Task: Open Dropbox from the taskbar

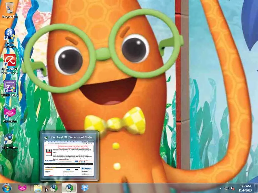Action: coord(85,188)
